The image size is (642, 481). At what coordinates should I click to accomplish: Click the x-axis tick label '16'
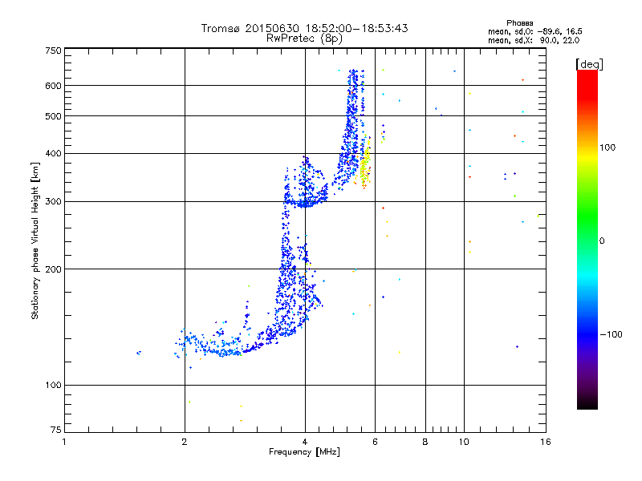(x=546, y=442)
